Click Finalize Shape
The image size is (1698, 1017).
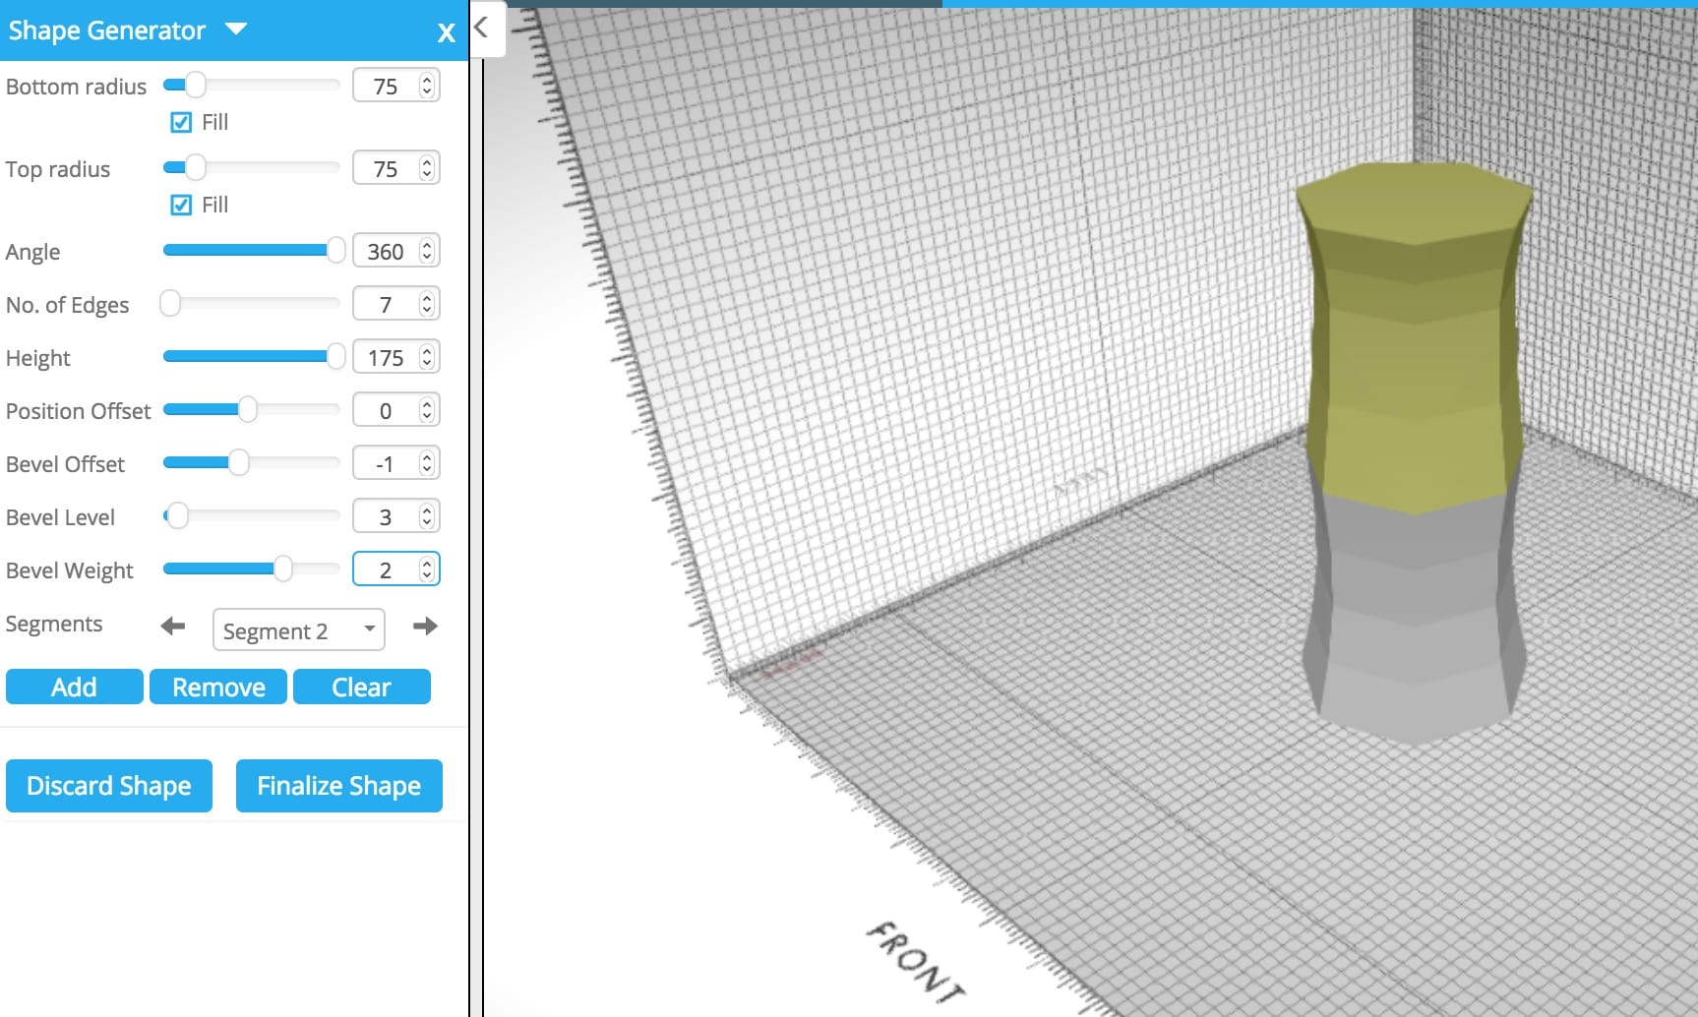pos(339,786)
